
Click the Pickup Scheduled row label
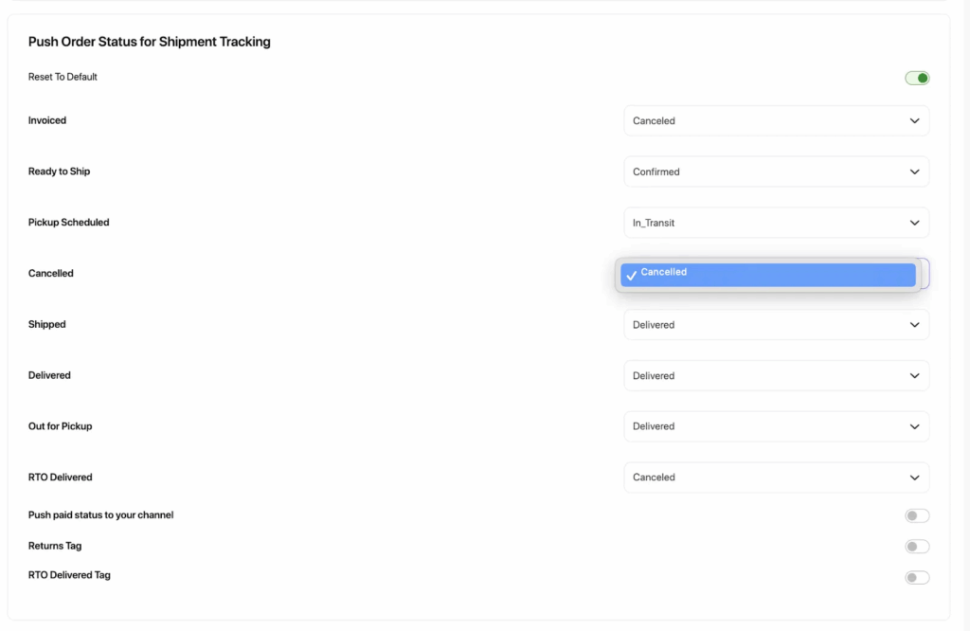coord(68,223)
